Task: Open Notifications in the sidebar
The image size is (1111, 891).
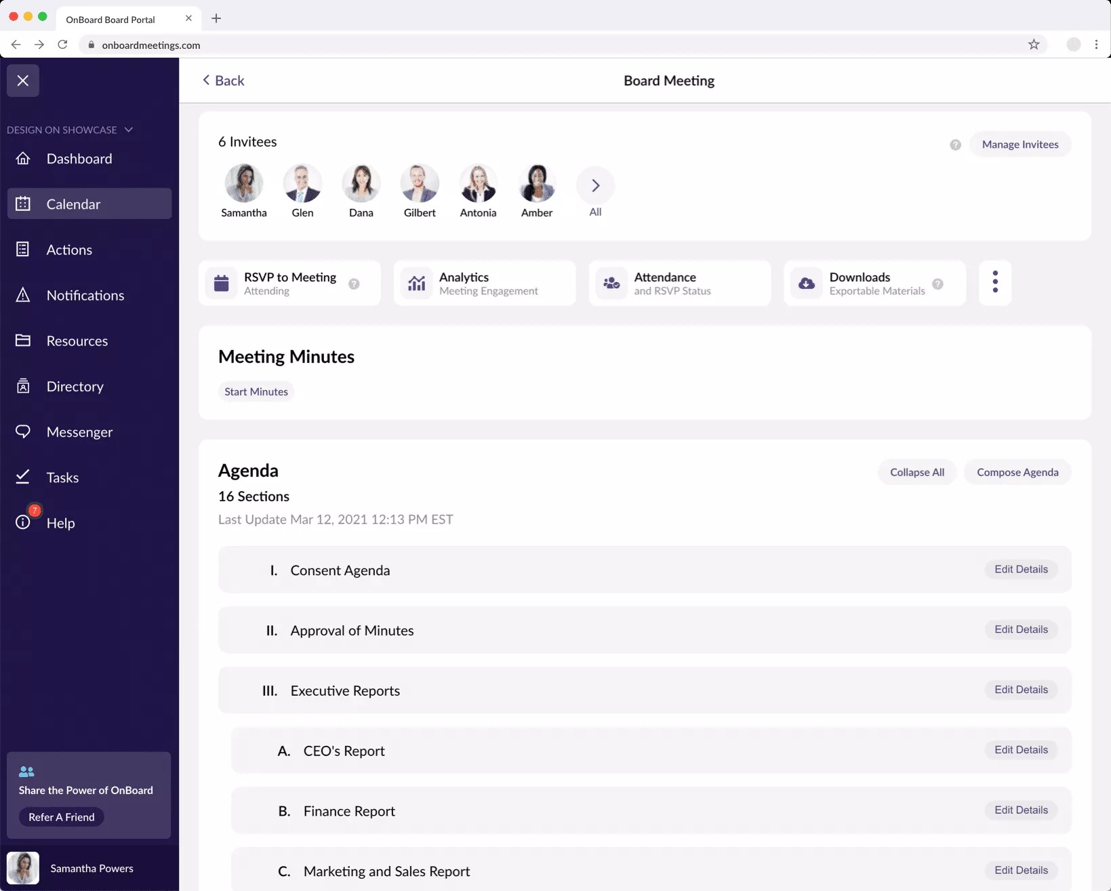Action: click(89, 295)
